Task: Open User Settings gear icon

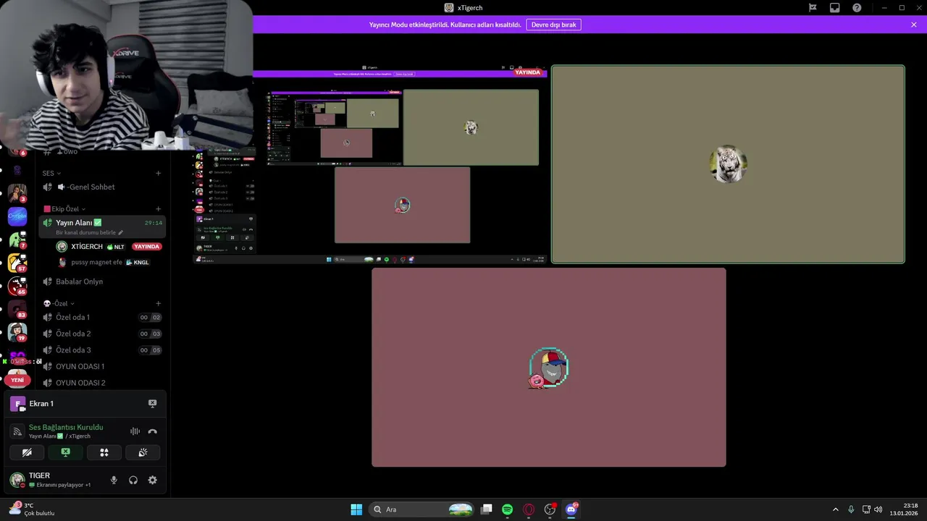Action: [152, 480]
